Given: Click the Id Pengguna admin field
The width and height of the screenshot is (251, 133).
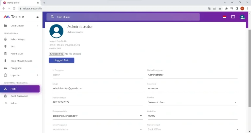Looking at the screenshot, I should click(98, 75).
